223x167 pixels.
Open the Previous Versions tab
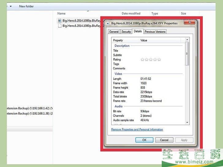pos(155,32)
